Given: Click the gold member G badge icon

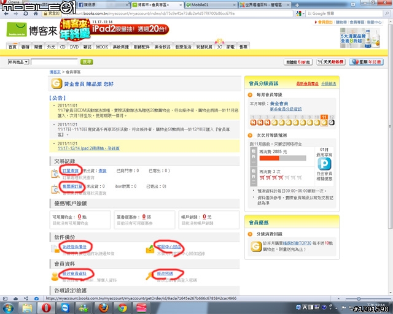Looking at the screenshot, I should pos(56,83).
